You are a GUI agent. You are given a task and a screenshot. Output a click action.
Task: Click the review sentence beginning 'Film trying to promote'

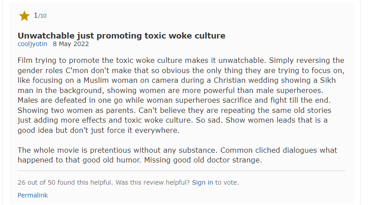tap(142, 60)
